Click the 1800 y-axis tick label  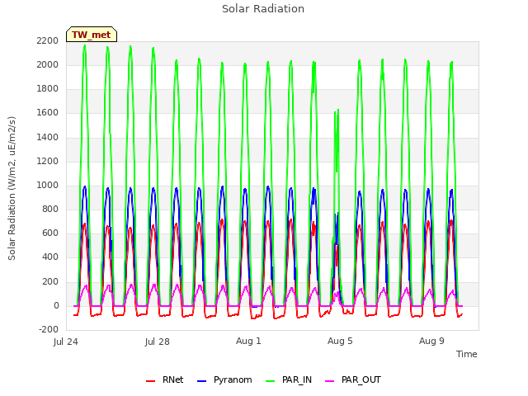point(48,89)
